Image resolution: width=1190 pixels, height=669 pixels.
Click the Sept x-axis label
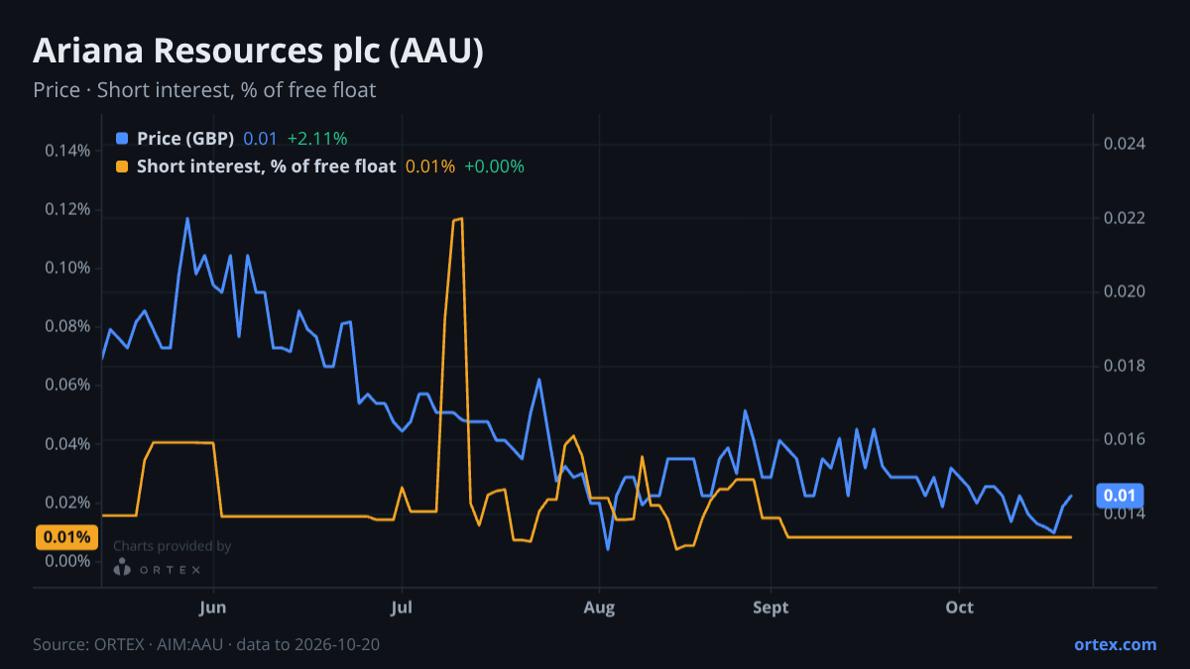point(772,607)
